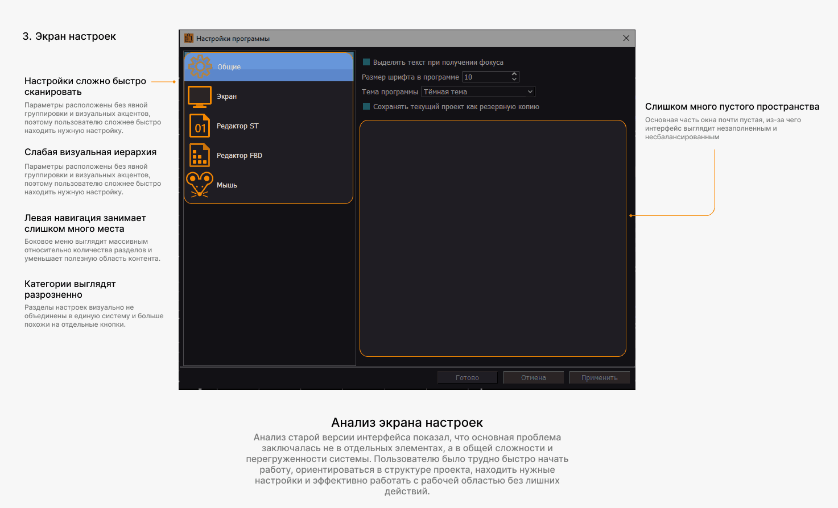Viewport: 838px width, 508px height.
Task: Click the monitor icon for Экран
Action: [x=200, y=97]
